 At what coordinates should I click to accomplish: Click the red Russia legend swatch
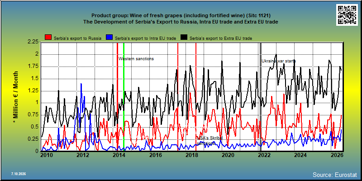tap(48, 38)
